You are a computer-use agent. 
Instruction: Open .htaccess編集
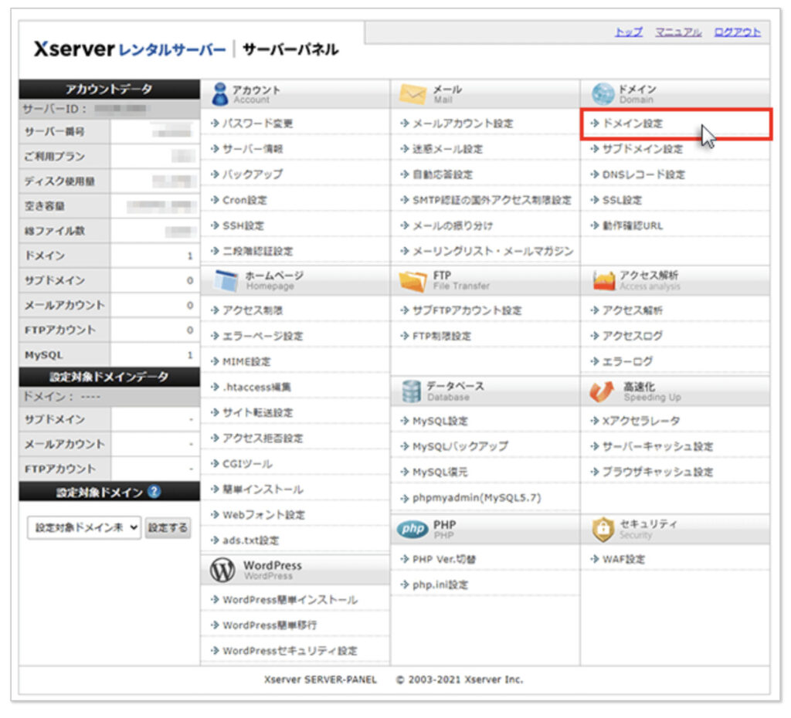(x=256, y=388)
